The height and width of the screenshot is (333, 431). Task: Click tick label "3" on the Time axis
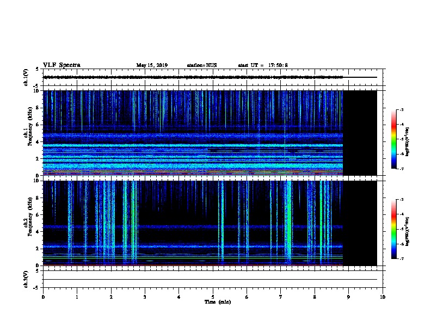[x=145, y=297]
